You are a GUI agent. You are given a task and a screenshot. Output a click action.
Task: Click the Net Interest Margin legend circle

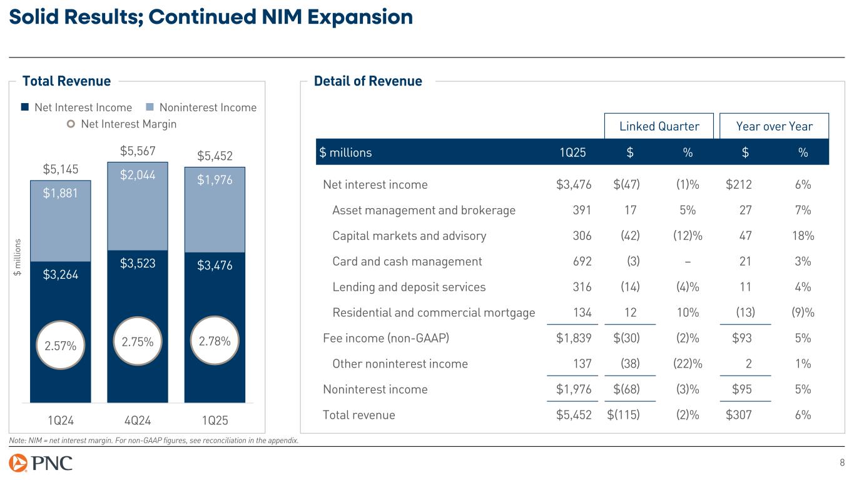[71, 124]
